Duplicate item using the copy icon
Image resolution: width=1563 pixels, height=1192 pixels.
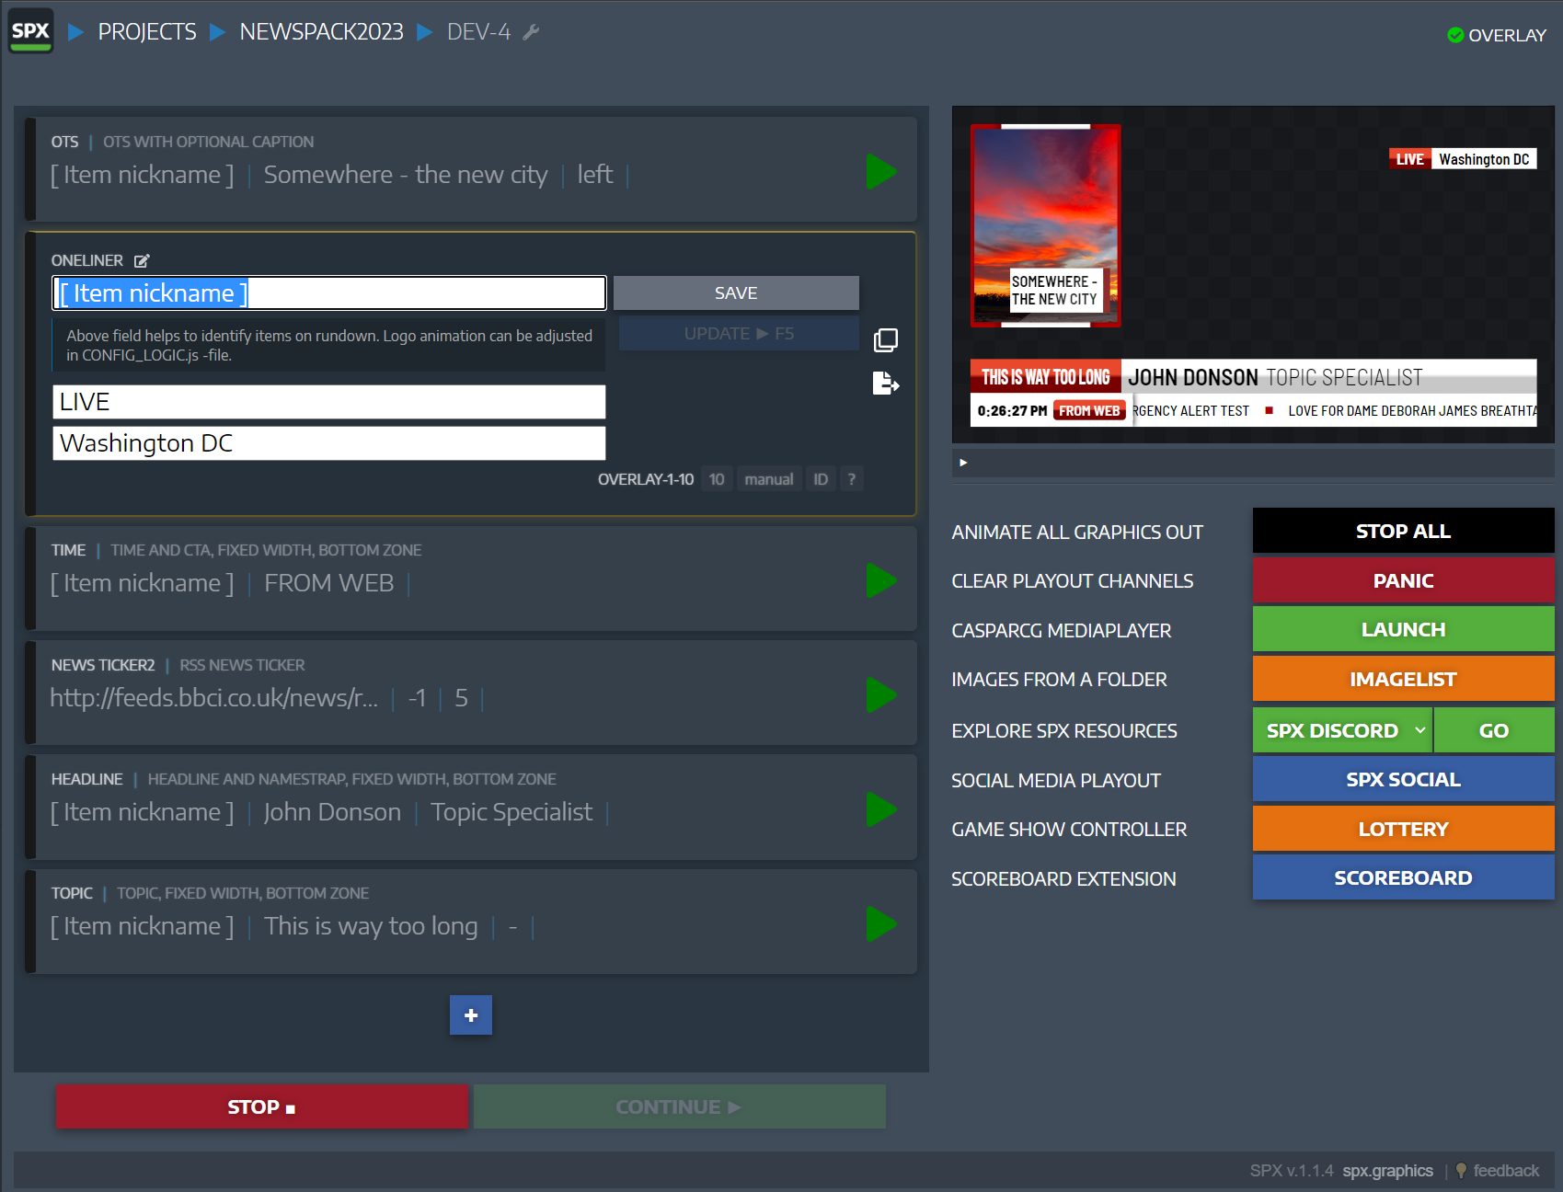(x=885, y=340)
